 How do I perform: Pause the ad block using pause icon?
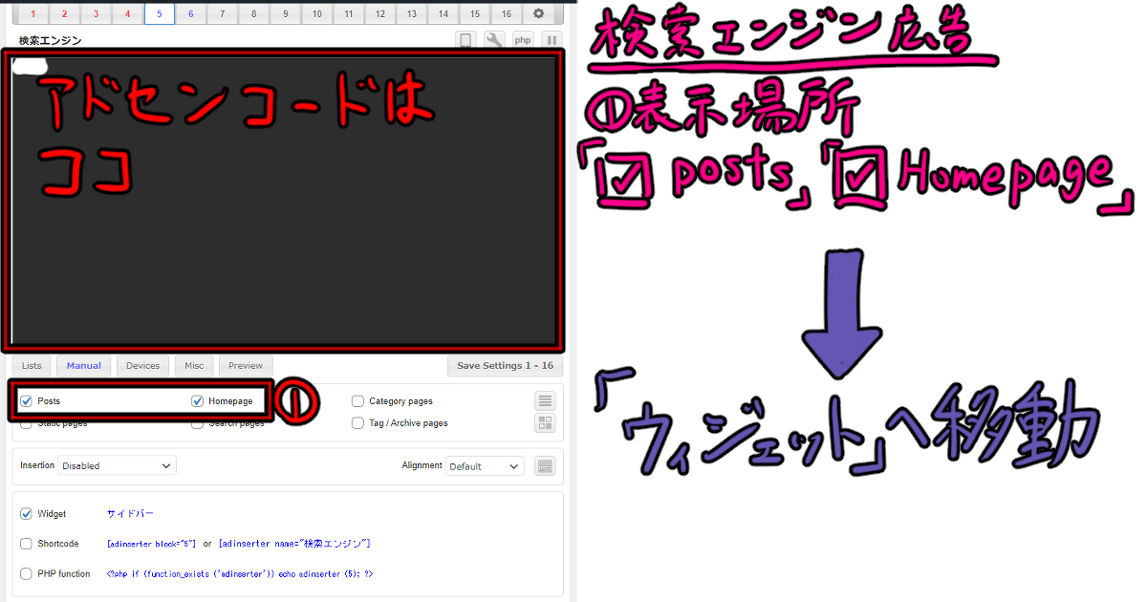point(551,39)
